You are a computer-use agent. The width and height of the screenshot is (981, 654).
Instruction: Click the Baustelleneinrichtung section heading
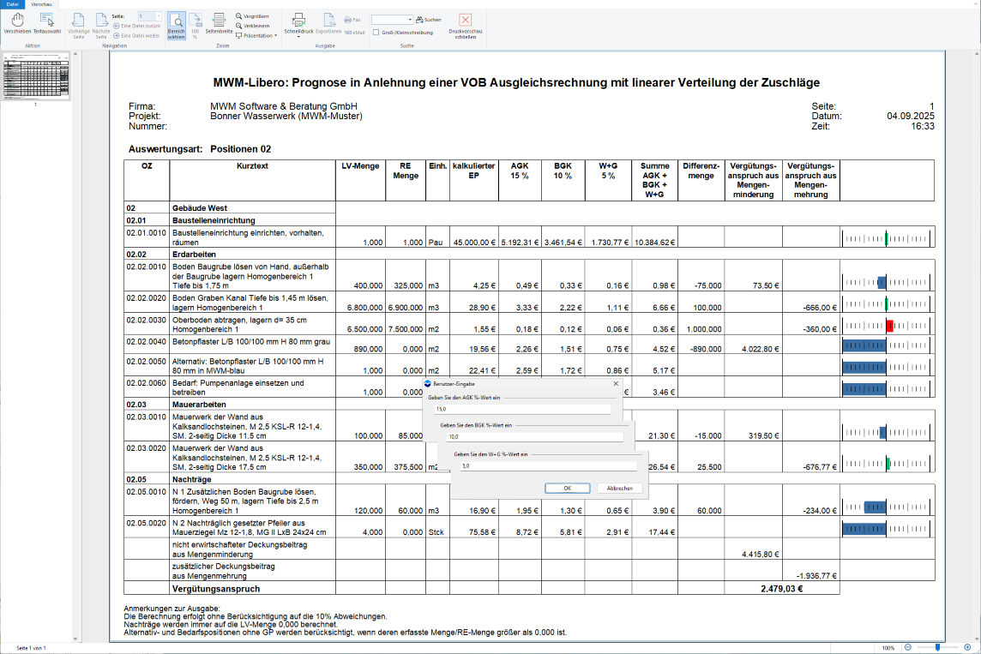[x=214, y=220]
